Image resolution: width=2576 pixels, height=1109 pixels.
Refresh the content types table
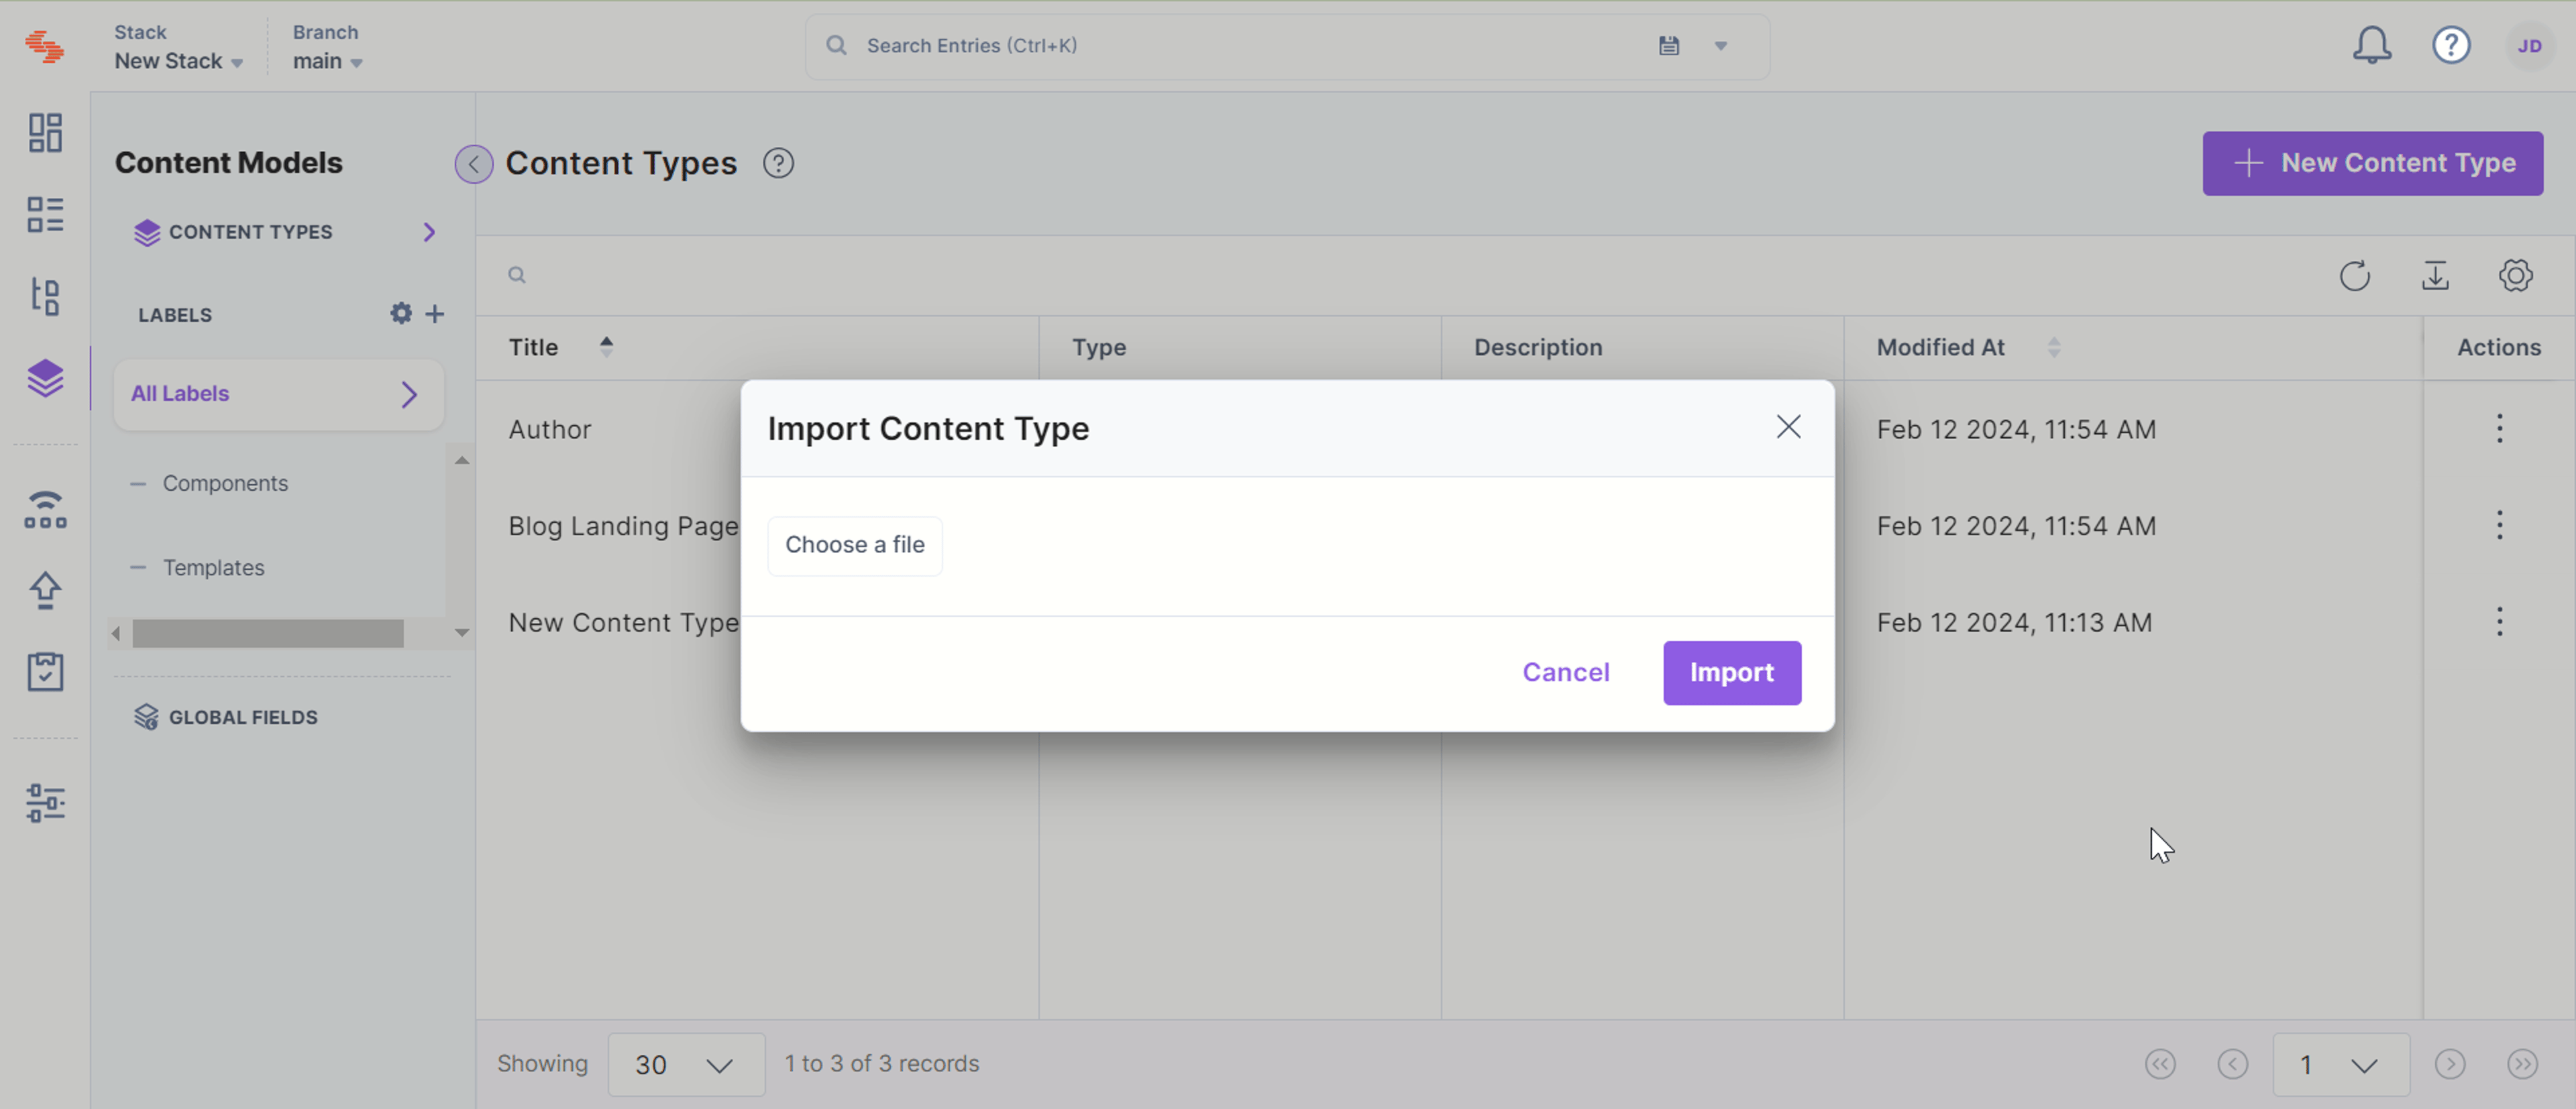tap(2354, 276)
